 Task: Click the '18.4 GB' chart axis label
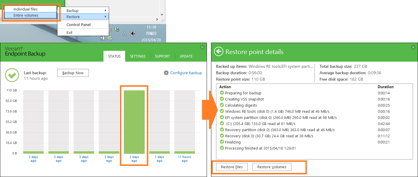(x=11, y=143)
